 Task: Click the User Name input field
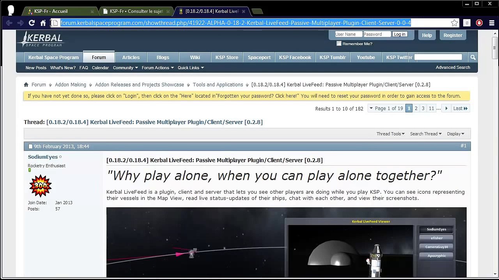pos(349,34)
